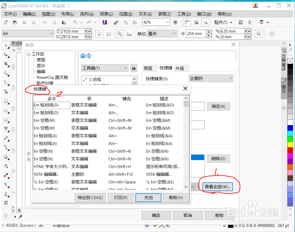This screenshot has width=295, height=232.
Task: Click the Print icon in toolbar
Action: (34, 23)
